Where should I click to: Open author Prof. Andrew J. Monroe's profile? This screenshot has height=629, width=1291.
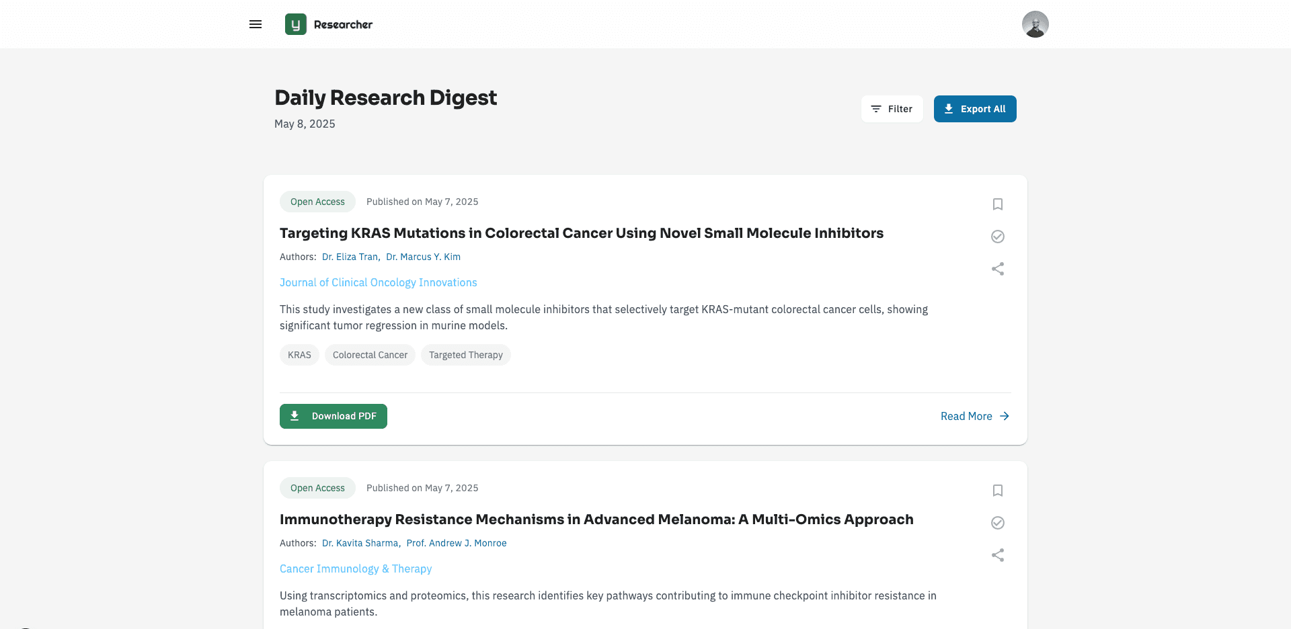457,543
